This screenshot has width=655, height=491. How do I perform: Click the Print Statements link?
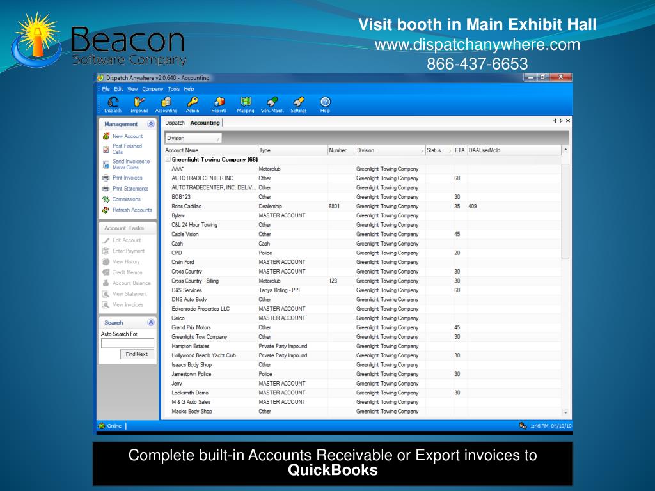(x=130, y=189)
